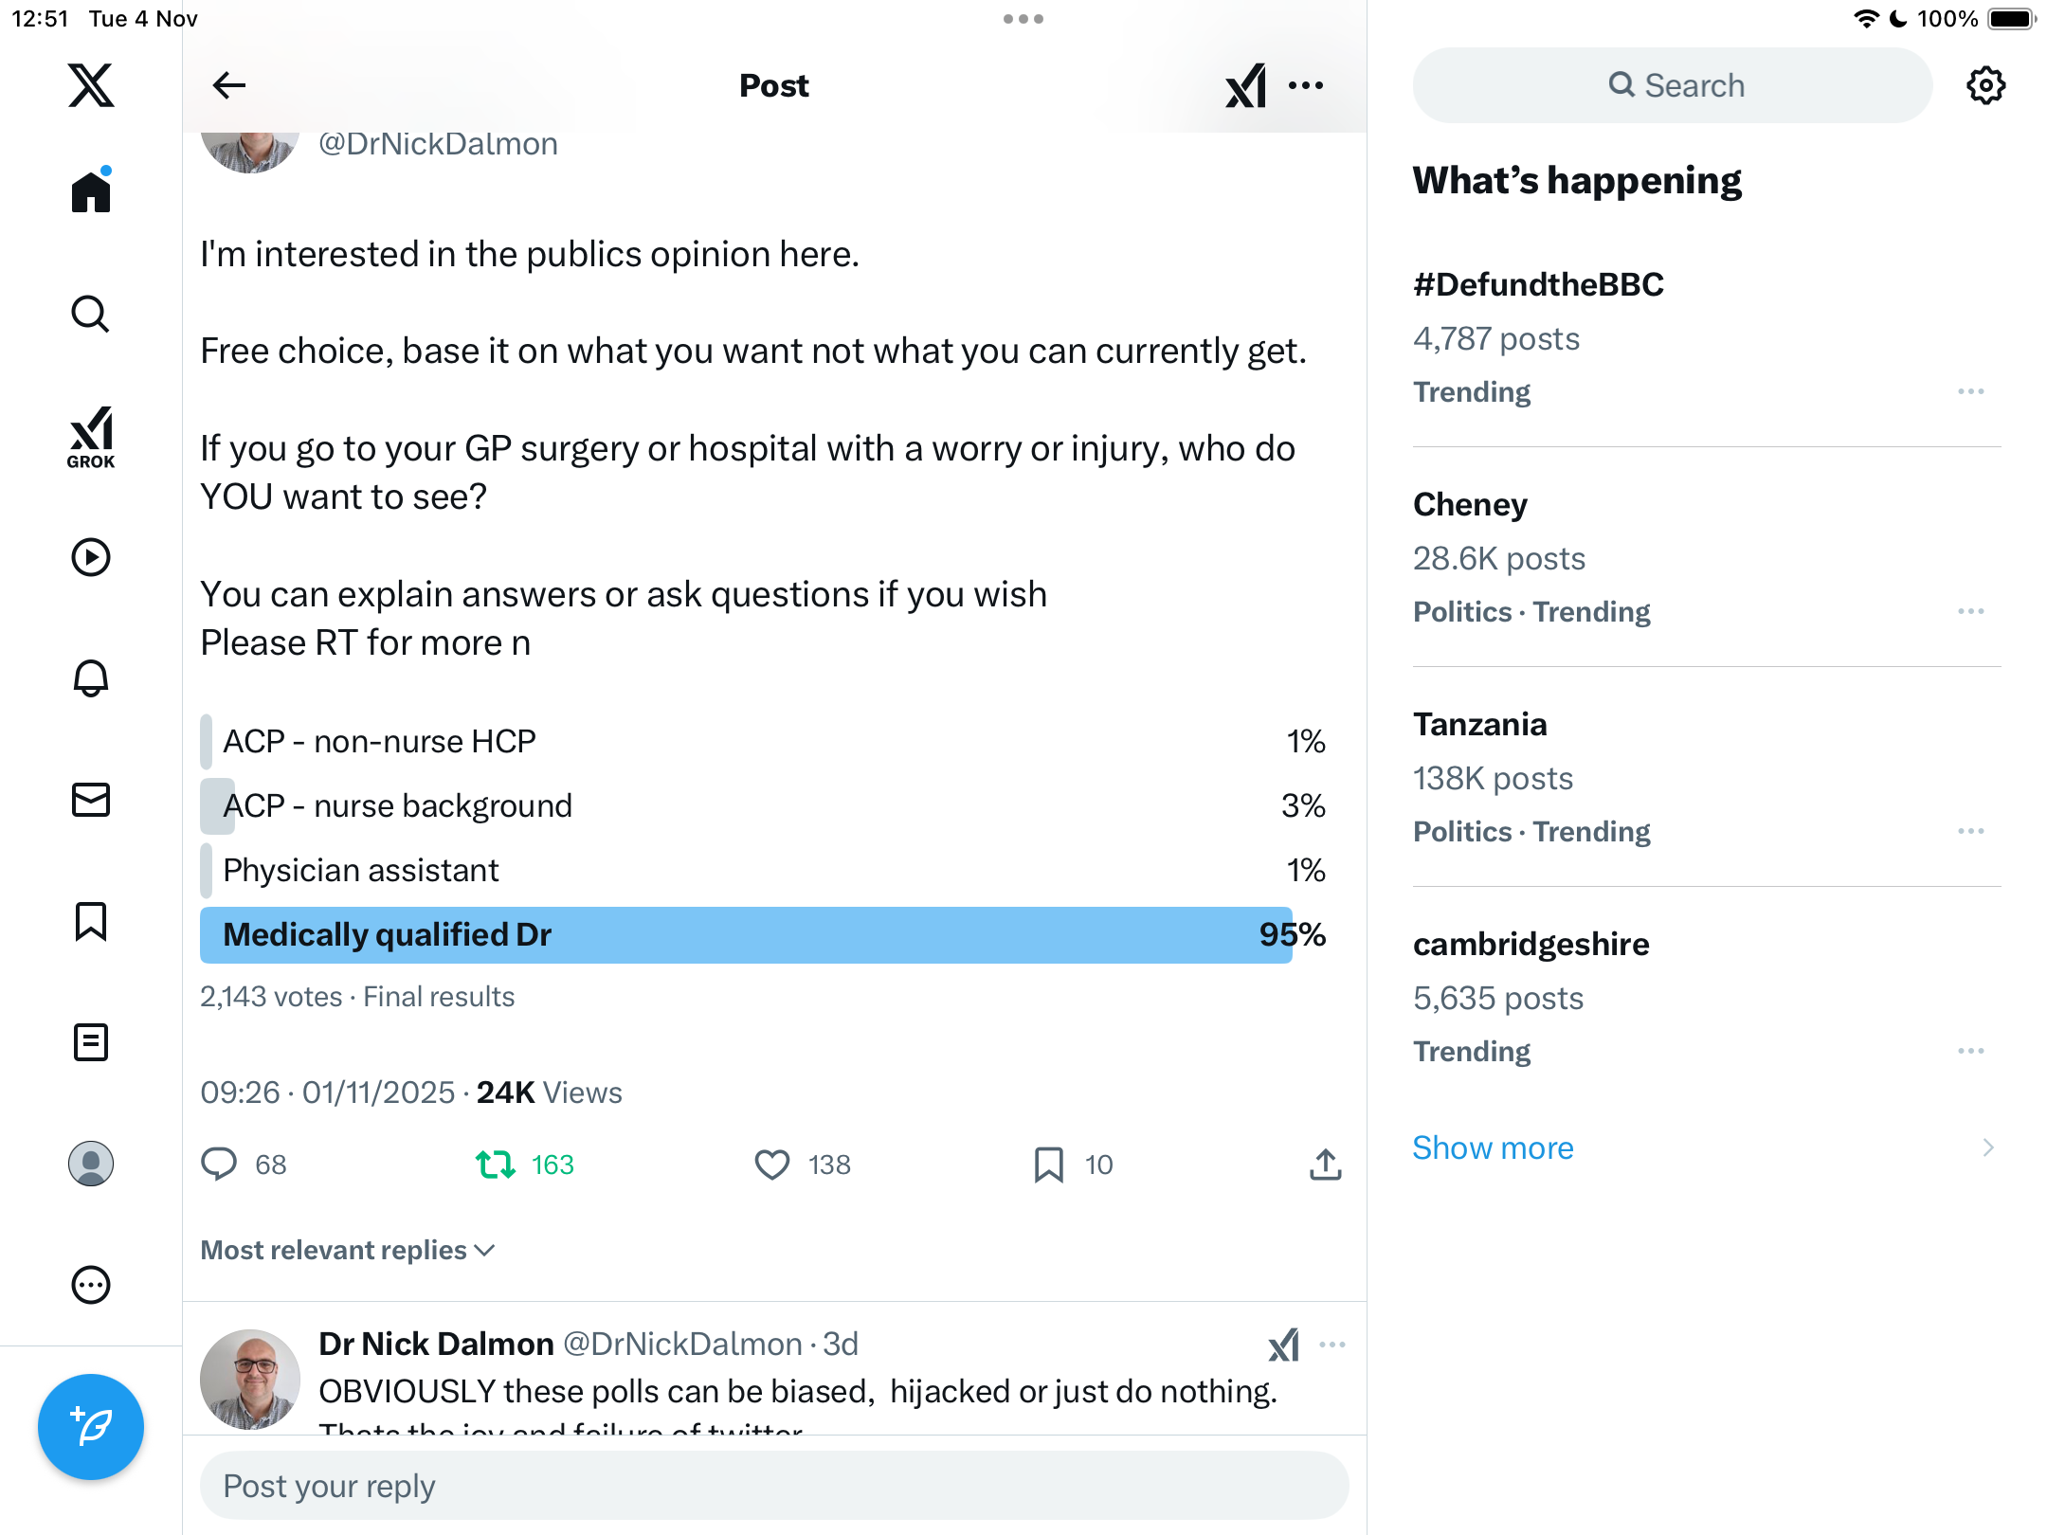Click Show more under trends

pyautogui.click(x=1493, y=1147)
